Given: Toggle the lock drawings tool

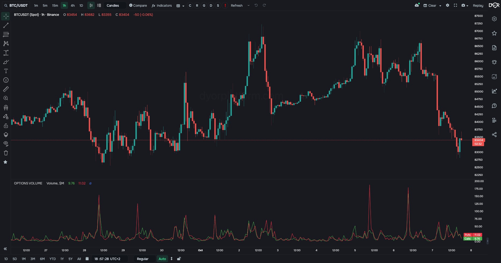Looking at the screenshot, I should point(6,126).
